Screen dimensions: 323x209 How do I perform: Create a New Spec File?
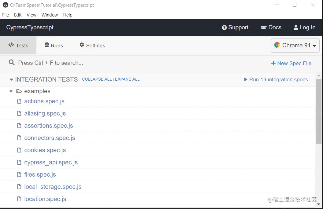[x=291, y=63]
